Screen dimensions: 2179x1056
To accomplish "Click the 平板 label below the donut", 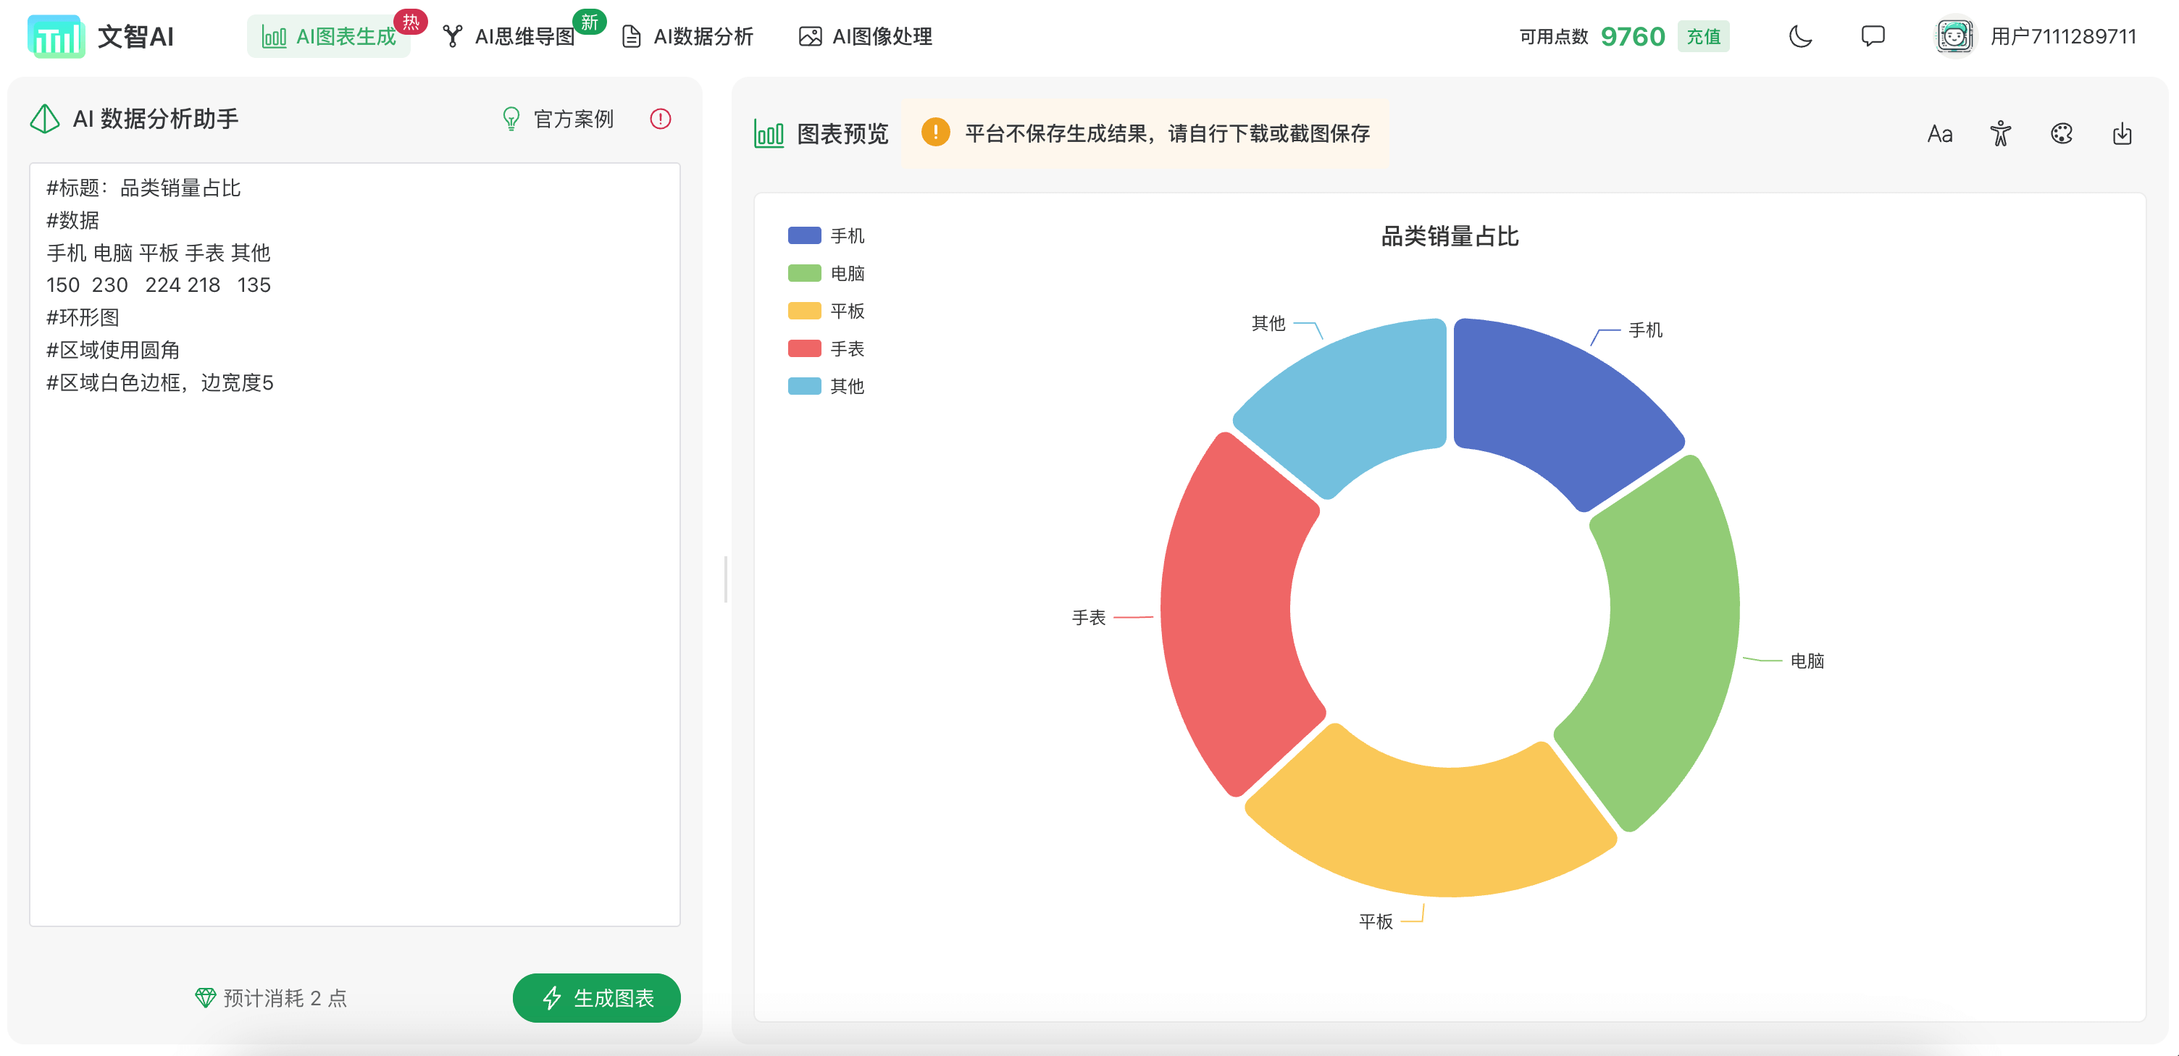I will pos(1376,921).
